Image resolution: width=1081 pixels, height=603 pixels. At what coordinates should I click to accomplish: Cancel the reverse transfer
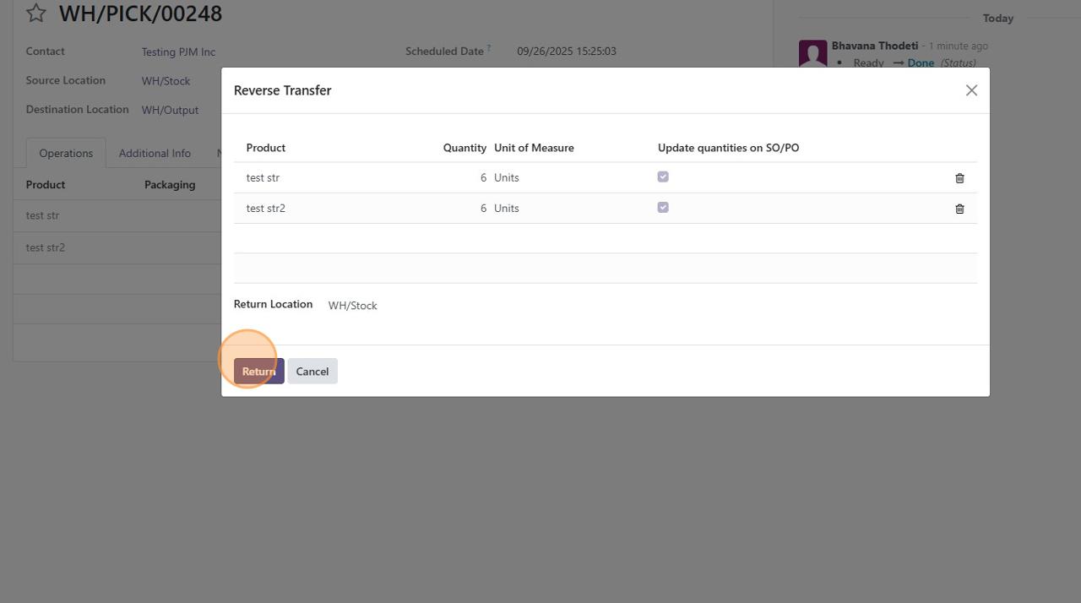pyautogui.click(x=312, y=372)
